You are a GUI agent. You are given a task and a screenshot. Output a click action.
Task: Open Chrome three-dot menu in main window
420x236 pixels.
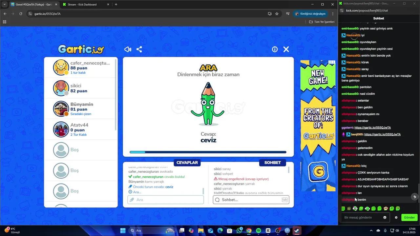pos(333,14)
